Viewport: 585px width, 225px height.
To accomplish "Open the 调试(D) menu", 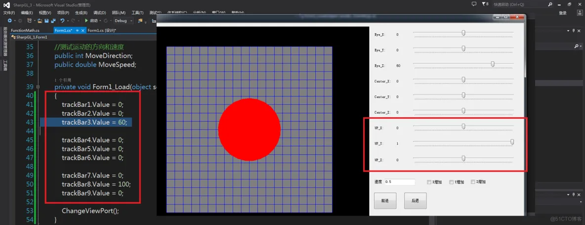I will point(100,13).
